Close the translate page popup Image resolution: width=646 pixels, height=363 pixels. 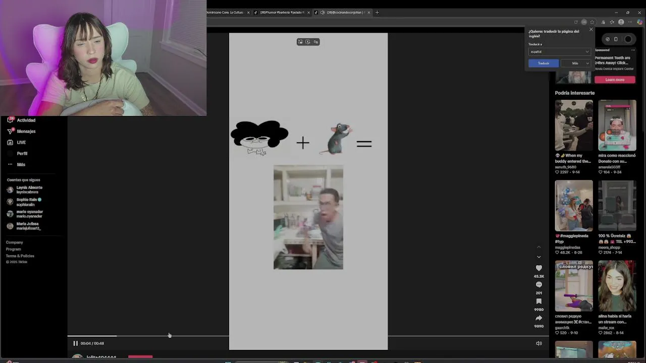(591, 29)
